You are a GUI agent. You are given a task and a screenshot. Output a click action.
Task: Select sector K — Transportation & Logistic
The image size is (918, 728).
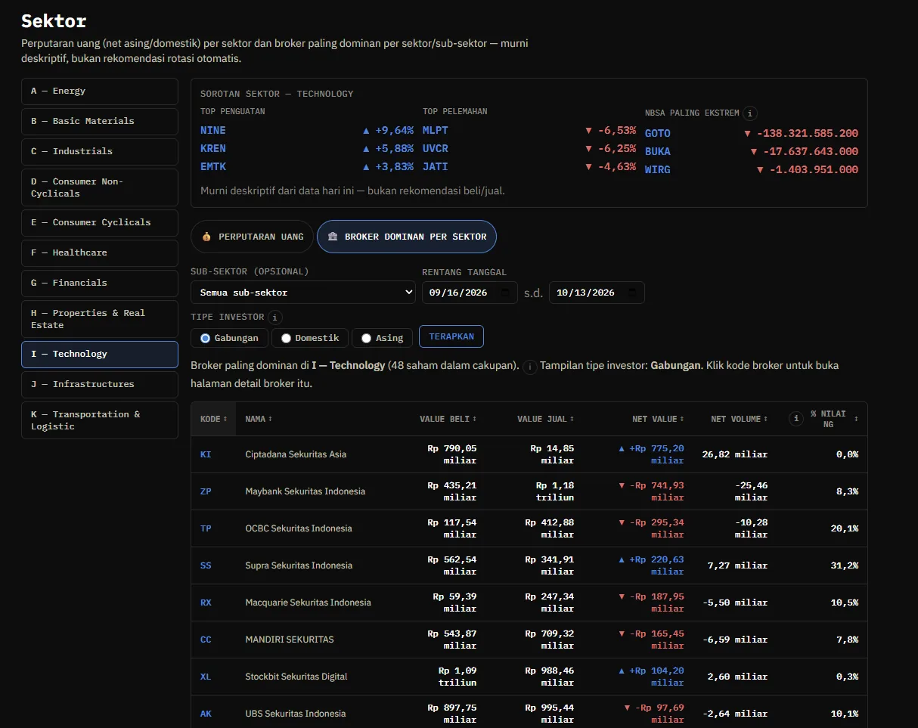(100, 420)
